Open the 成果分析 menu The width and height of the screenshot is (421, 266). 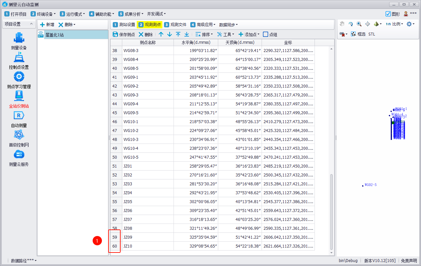tap(131, 14)
